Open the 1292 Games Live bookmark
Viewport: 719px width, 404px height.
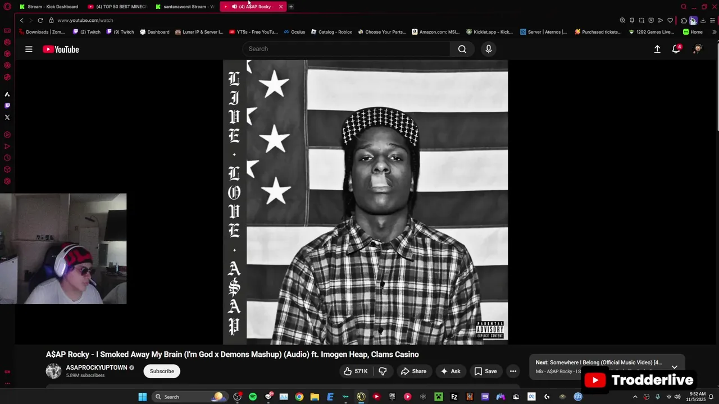[x=651, y=32]
